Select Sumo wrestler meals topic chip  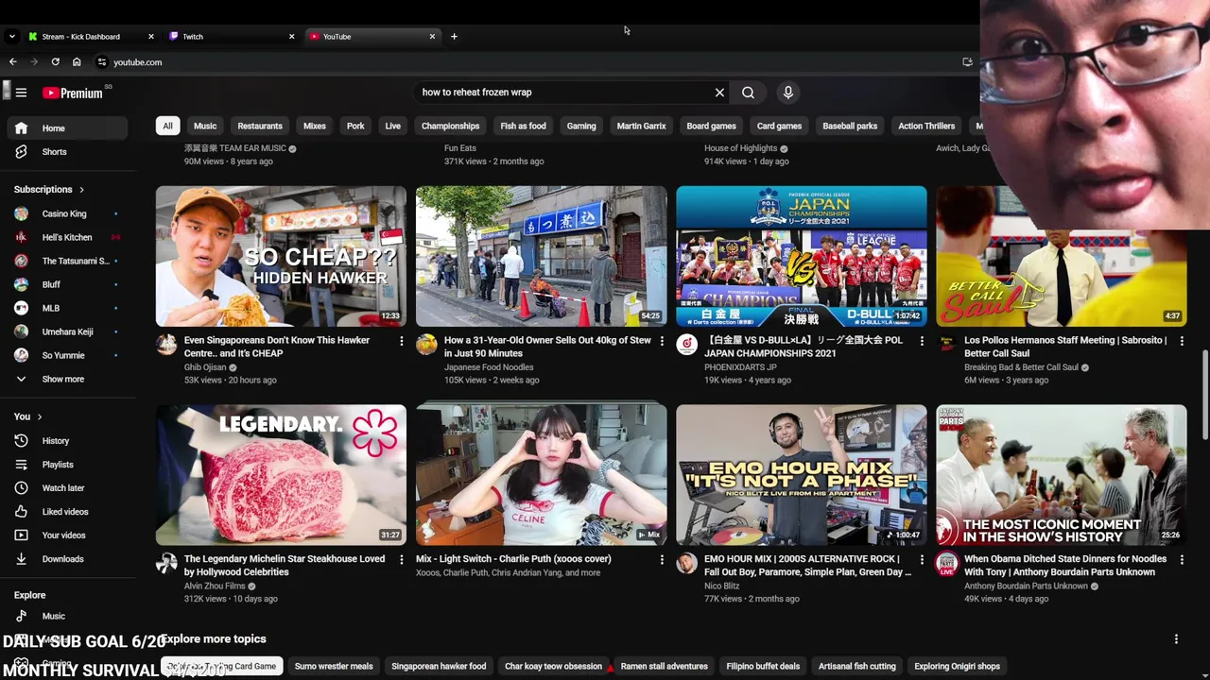[334, 667]
